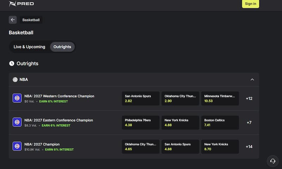Click EARN 6% INTEREST under Western Conference
The height and width of the screenshot is (169, 282).
tap(54, 102)
